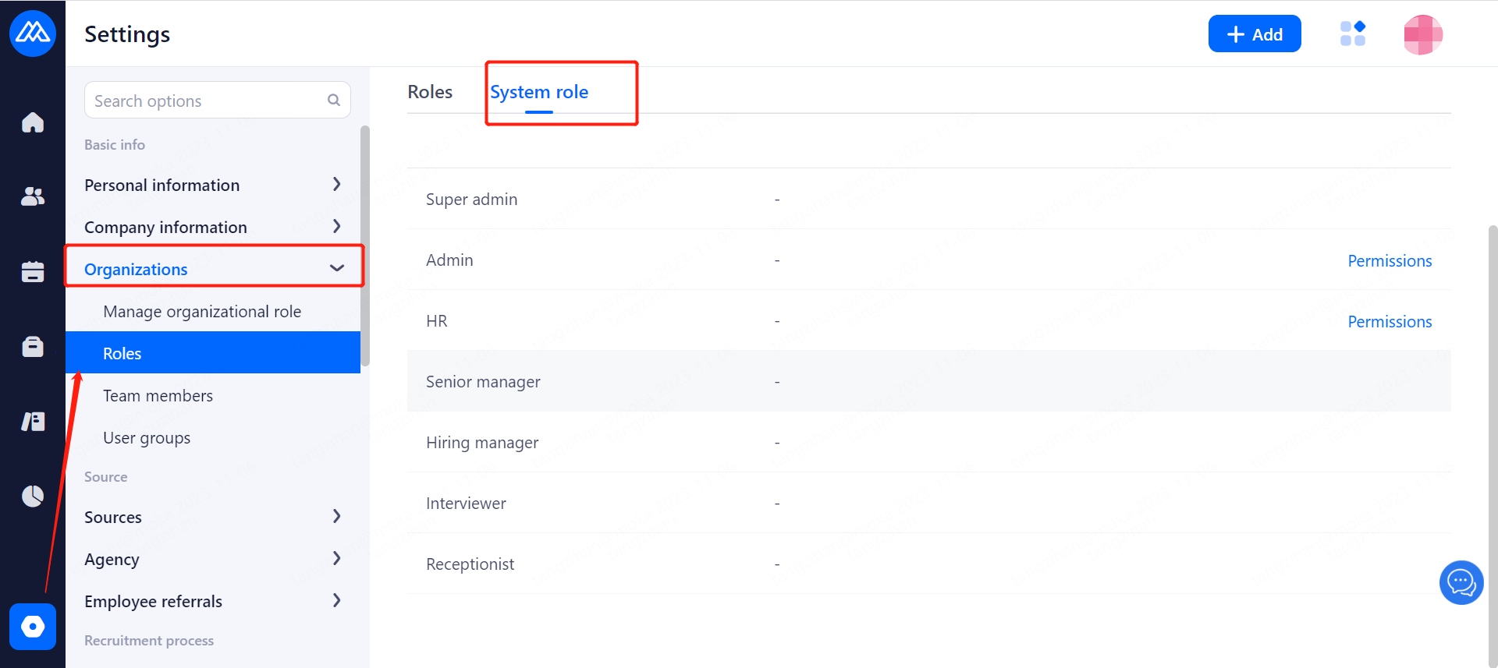Expand Company information section

[x=336, y=227]
